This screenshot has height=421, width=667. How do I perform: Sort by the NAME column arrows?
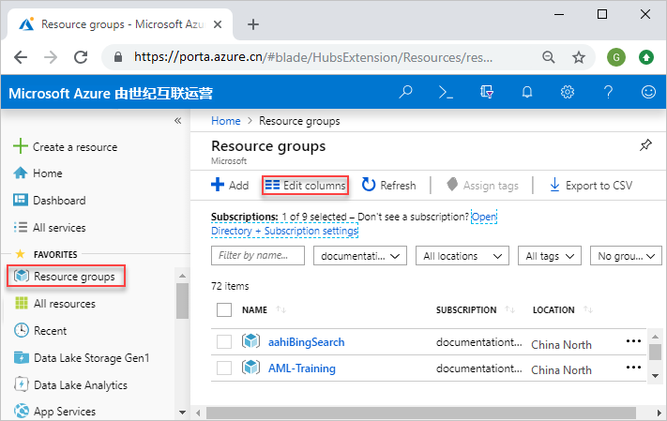coord(280,309)
